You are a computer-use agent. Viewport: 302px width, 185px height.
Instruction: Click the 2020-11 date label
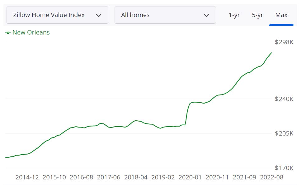[217, 177]
